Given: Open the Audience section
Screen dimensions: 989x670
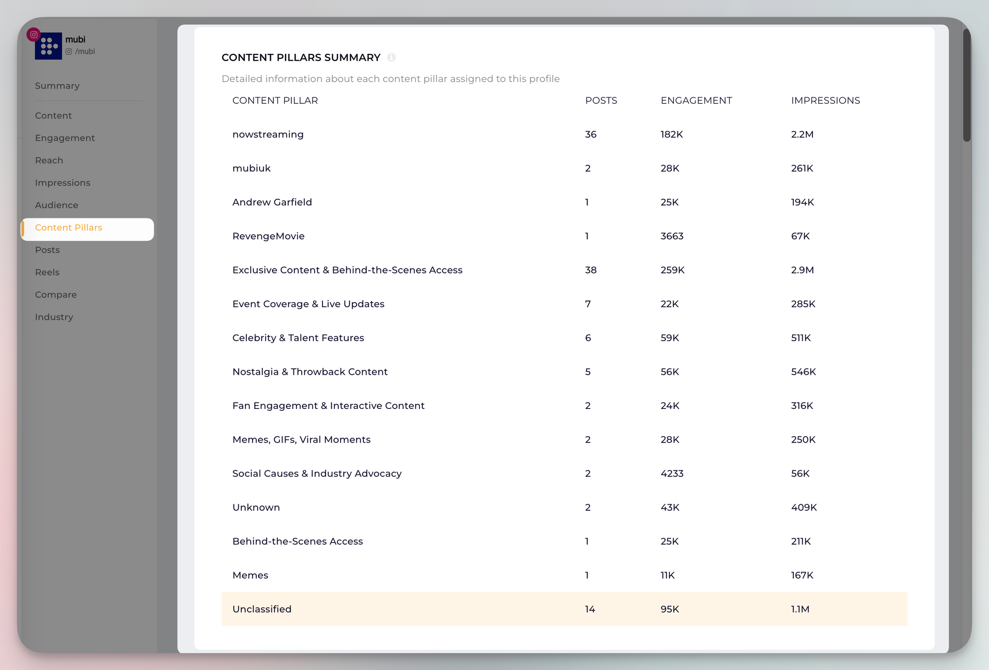Looking at the screenshot, I should pos(56,205).
